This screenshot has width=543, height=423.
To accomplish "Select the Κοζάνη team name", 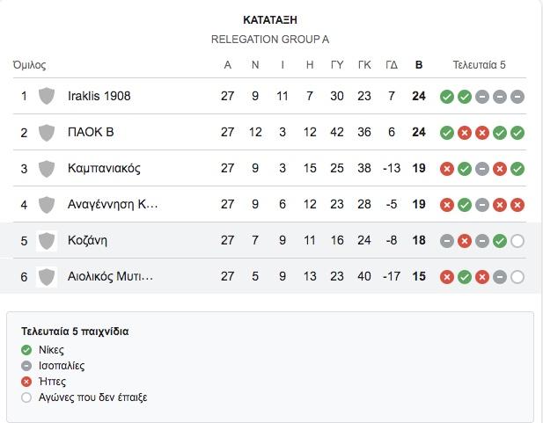I will (87, 240).
